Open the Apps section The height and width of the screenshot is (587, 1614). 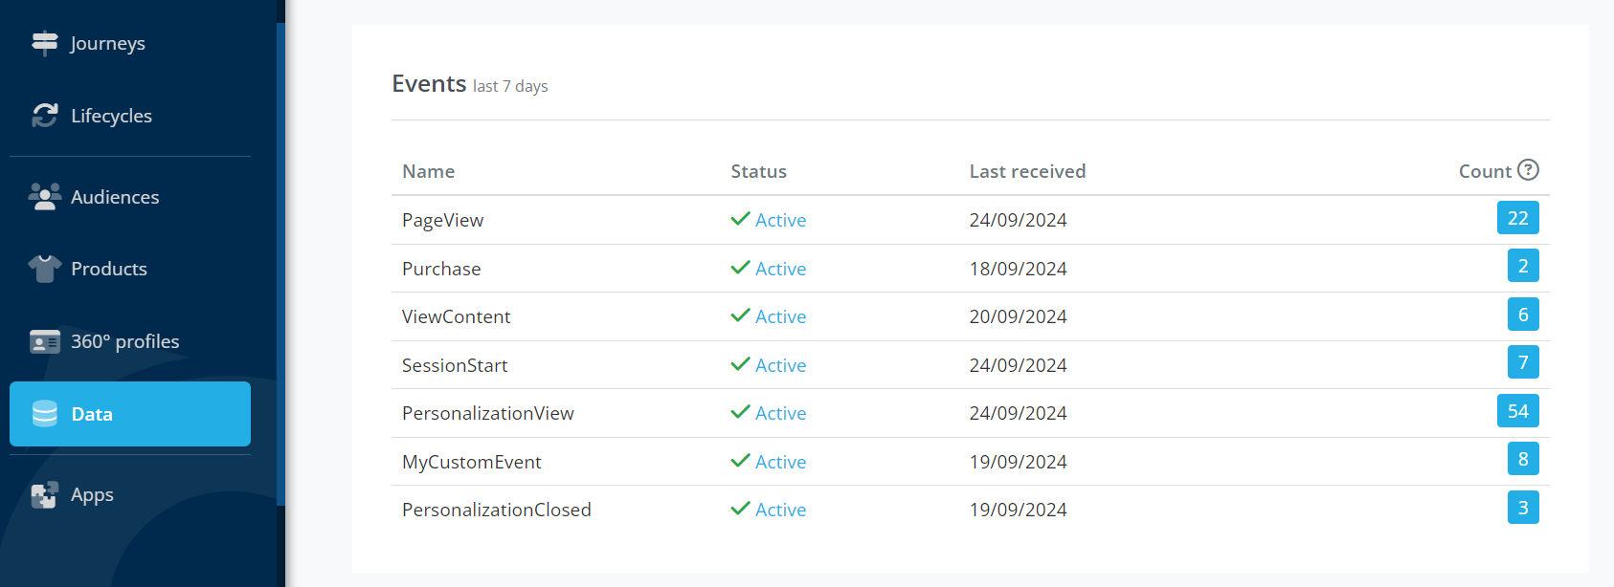(130, 494)
